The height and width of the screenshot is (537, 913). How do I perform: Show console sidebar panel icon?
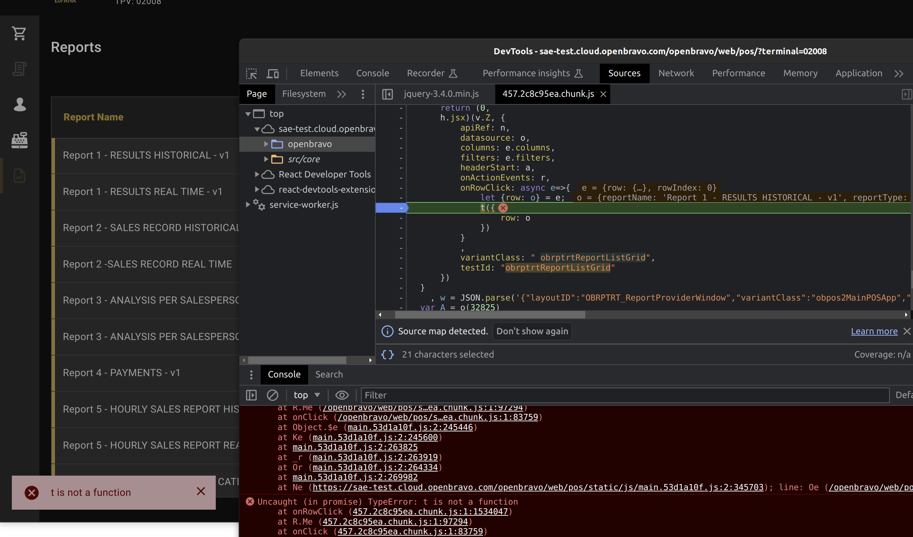251,395
